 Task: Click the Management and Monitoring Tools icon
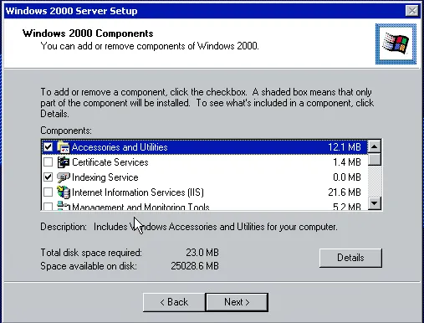click(x=64, y=206)
